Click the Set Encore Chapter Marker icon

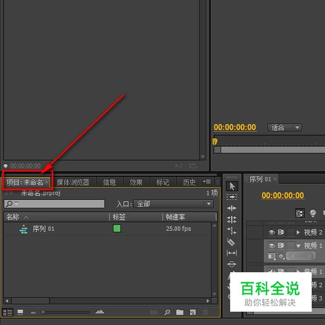313,213
